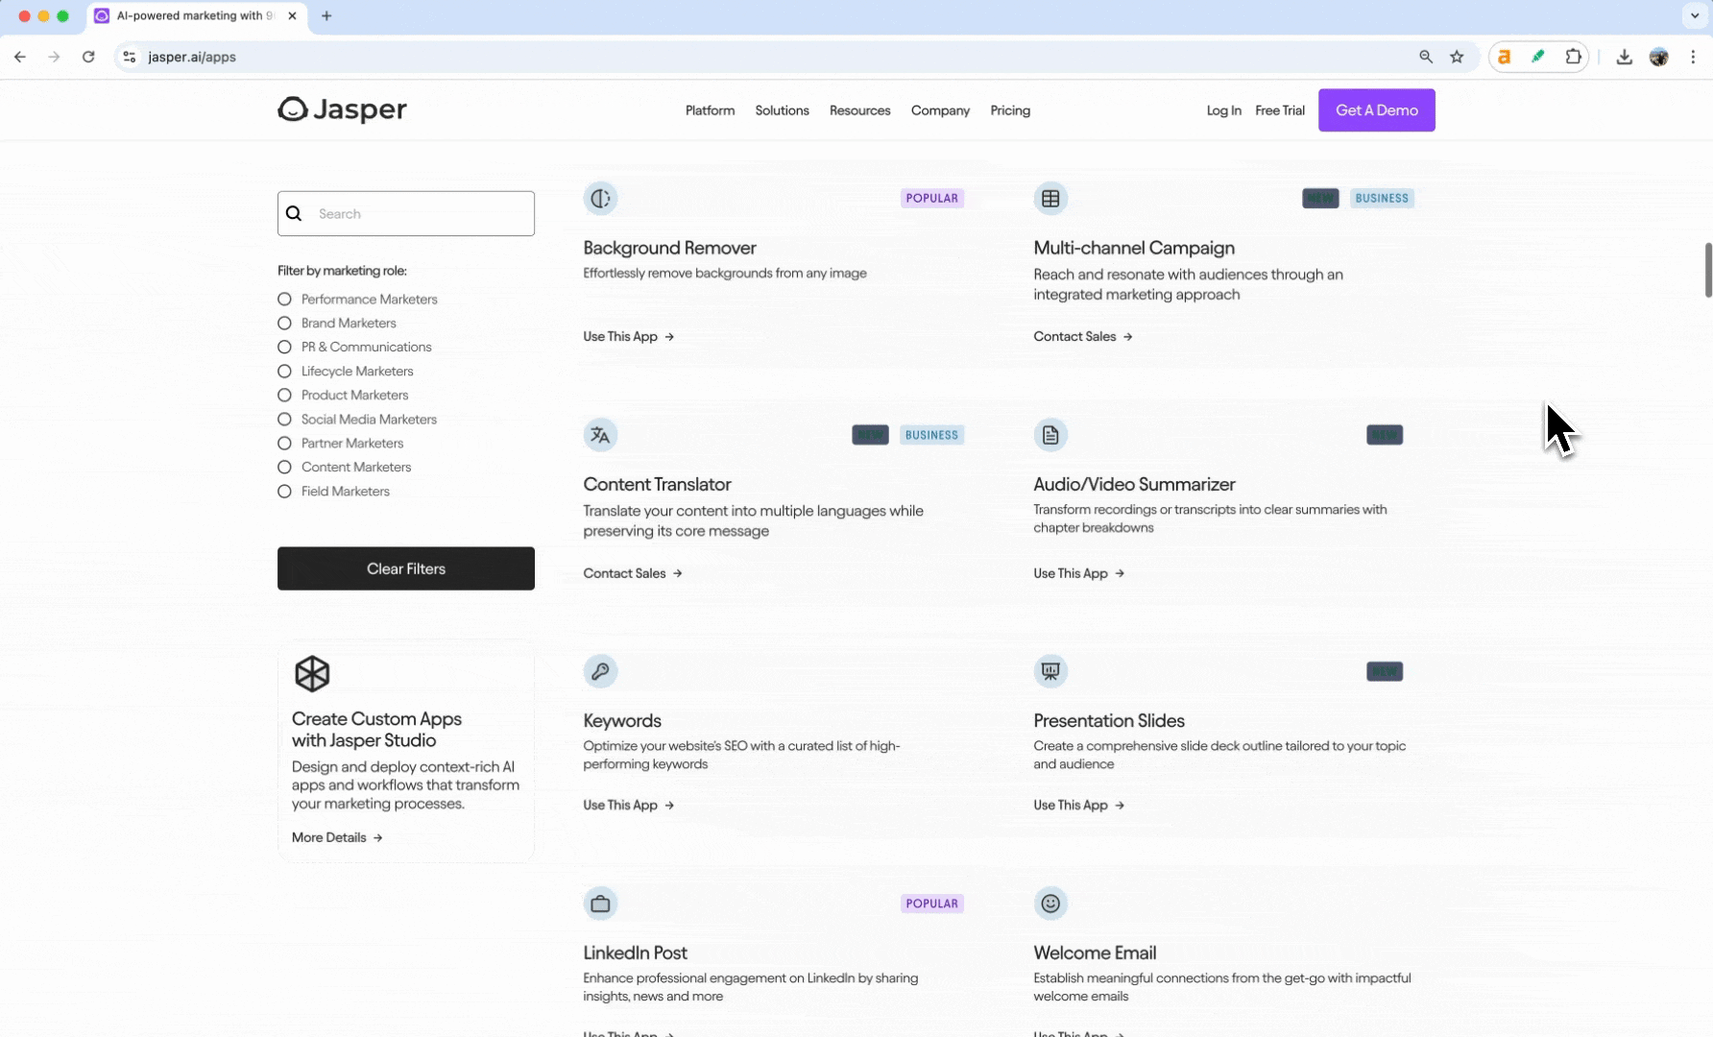Select the Content Marketers role filter
1713x1037 pixels.
click(x=284, y=467)
